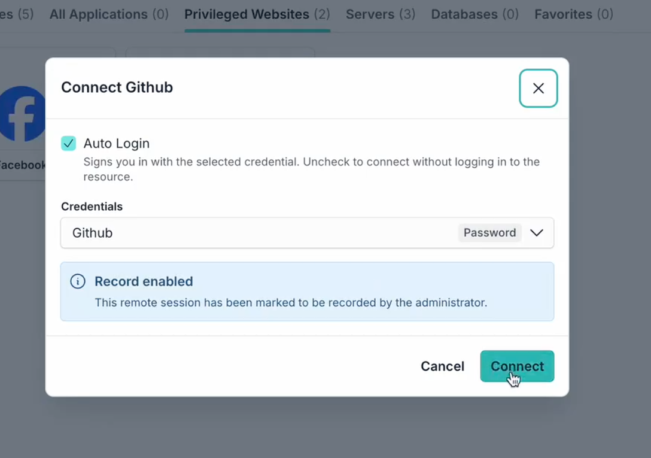This screenshot has width=651, height=458.
Task: Click the Connect button
Action: pos(517,366)
